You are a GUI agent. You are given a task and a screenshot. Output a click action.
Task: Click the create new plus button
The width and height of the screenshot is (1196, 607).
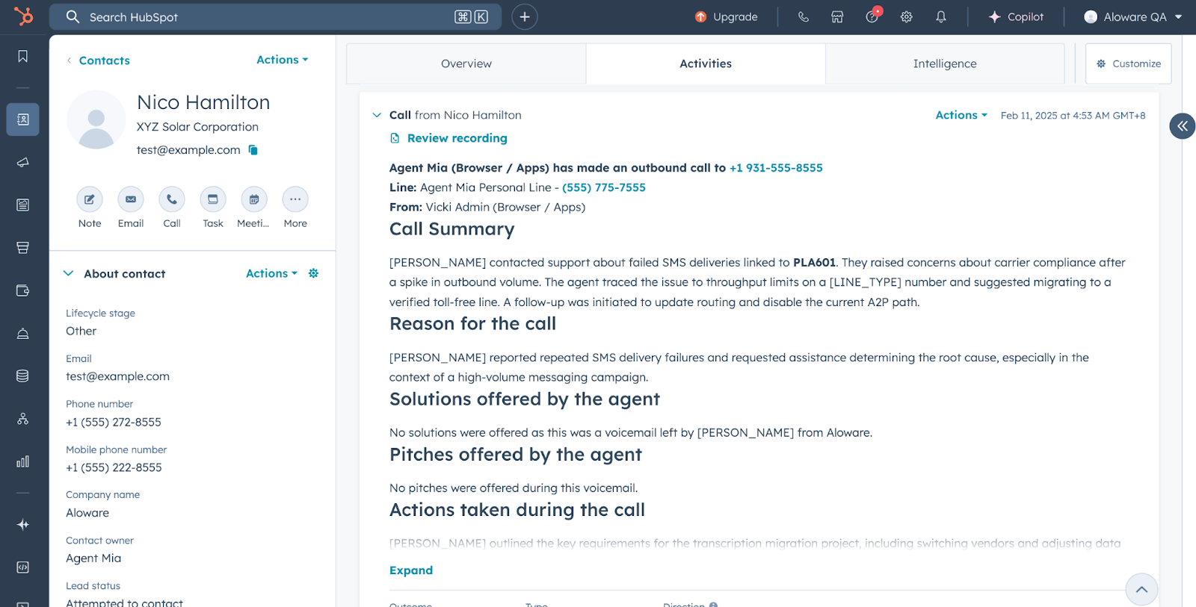525,16
